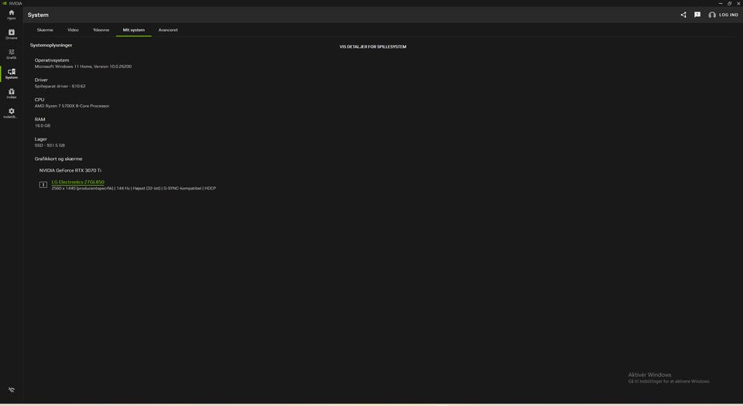Click the NVIDIA GeForce RTX 3070 Ti text
This screenshot has width=743, height=406.
point(70,170)
